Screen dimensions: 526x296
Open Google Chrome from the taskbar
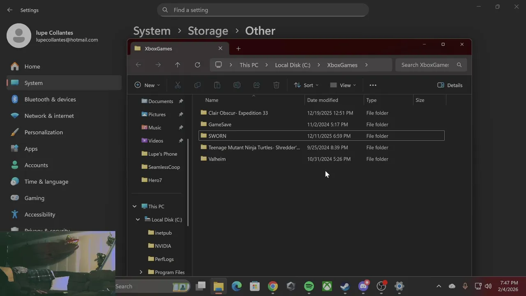point(273,286)
